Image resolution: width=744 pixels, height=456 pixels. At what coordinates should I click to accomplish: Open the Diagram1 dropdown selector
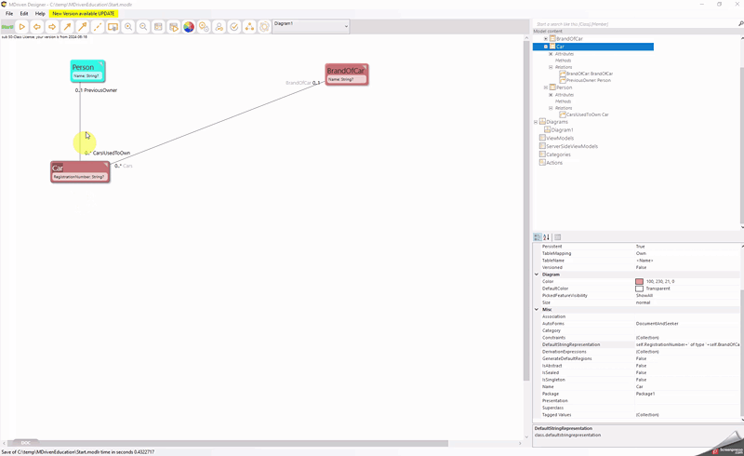point(346,26)
